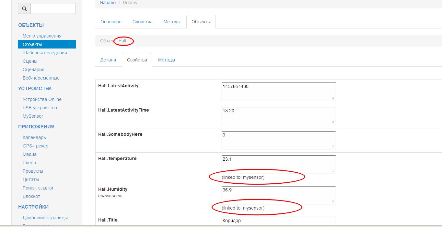Select the top-level Методы tab
Viewport: 442px width, 227px height.
(172, 22)
